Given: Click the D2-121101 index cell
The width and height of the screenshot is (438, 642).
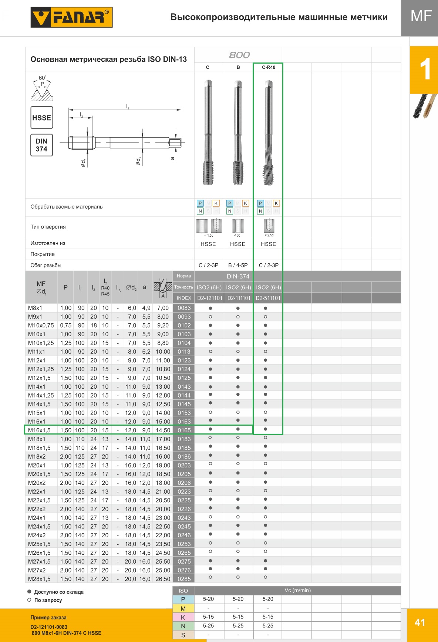Looking at the screenshot, I should [x=210, y=298].
